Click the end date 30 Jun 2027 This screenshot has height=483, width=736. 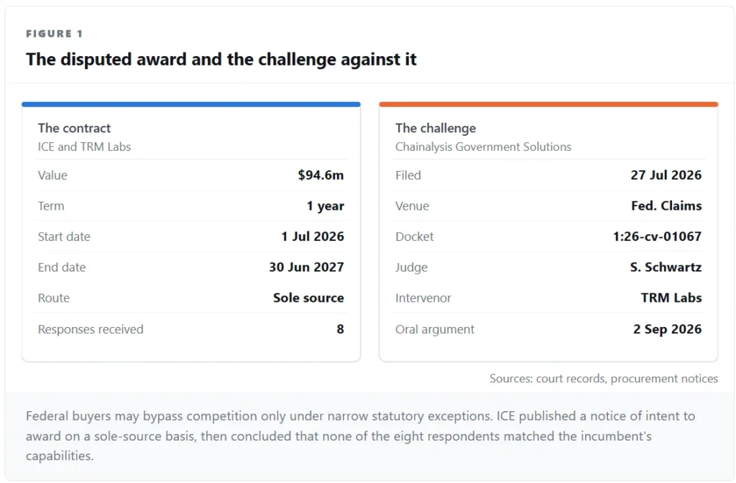coord(306,267)
